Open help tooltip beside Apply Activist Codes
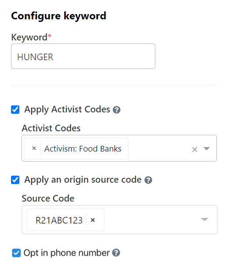Screen dimensions: 231x267 click(x=117, y=110)
